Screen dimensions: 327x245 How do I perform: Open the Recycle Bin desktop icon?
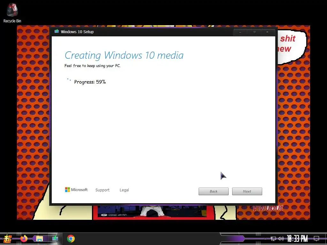[x=12, y=13]
